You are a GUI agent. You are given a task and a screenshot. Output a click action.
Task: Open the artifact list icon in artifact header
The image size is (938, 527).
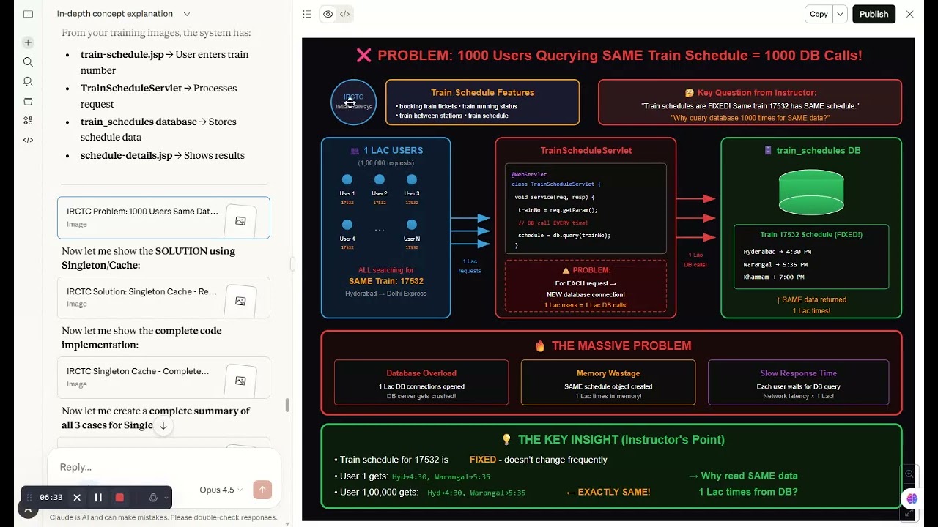point(306,14)
